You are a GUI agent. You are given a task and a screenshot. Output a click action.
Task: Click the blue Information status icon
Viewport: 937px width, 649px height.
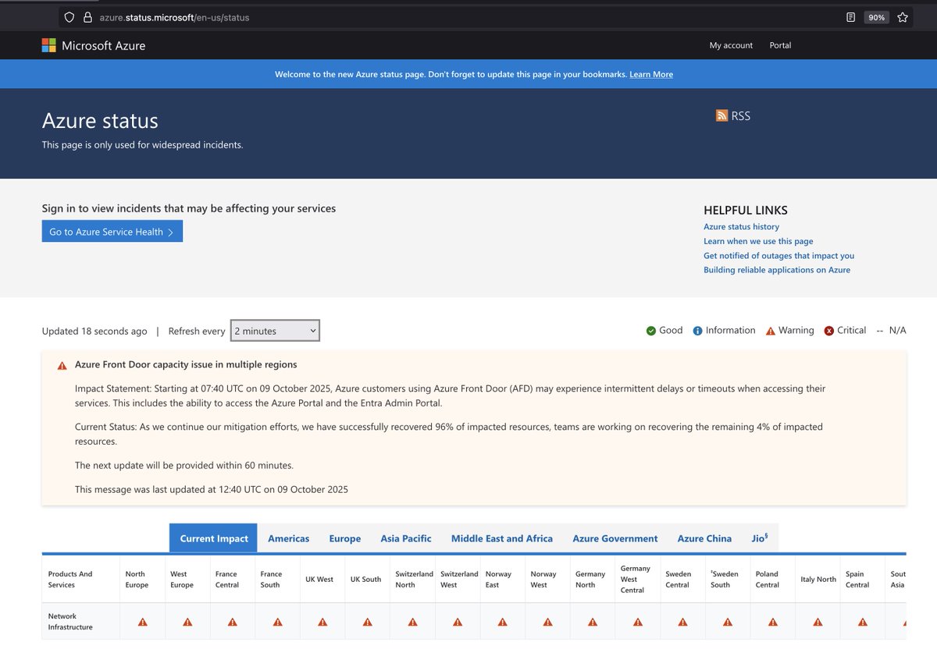pos(695,330)
